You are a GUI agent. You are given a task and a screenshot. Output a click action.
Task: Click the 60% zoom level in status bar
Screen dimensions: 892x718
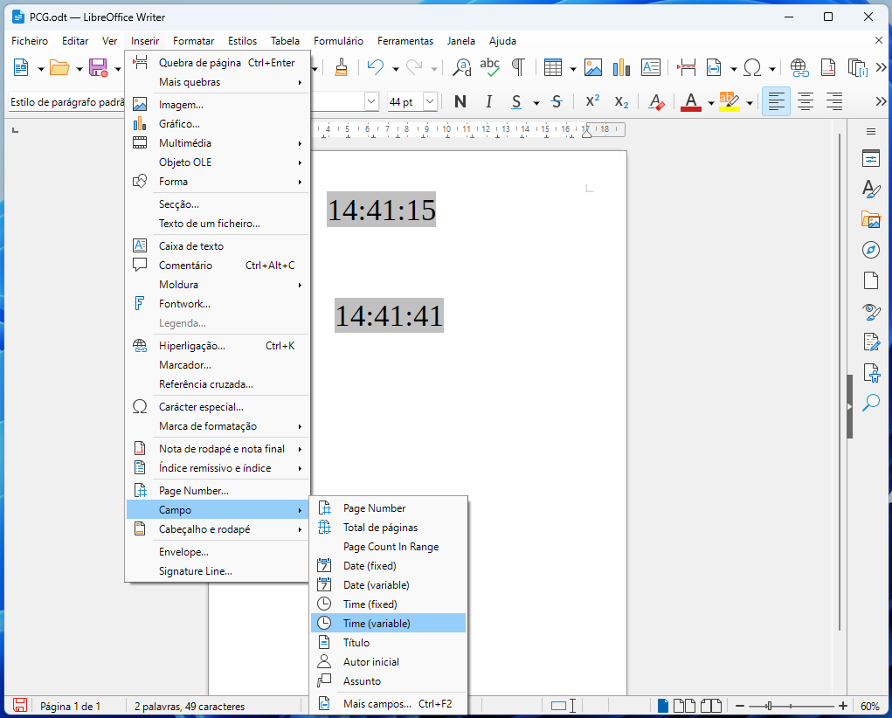[x=869, y=706]
